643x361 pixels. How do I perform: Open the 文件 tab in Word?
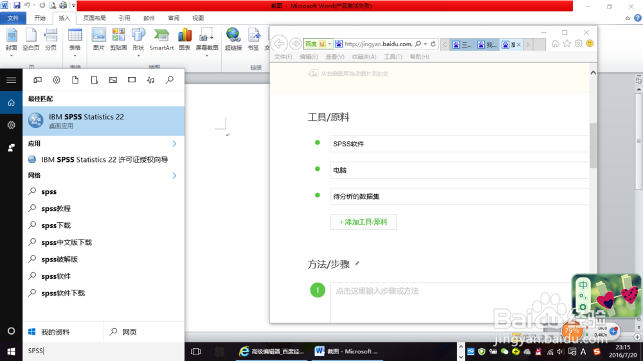pyautogui.click(x=13, y=18)
